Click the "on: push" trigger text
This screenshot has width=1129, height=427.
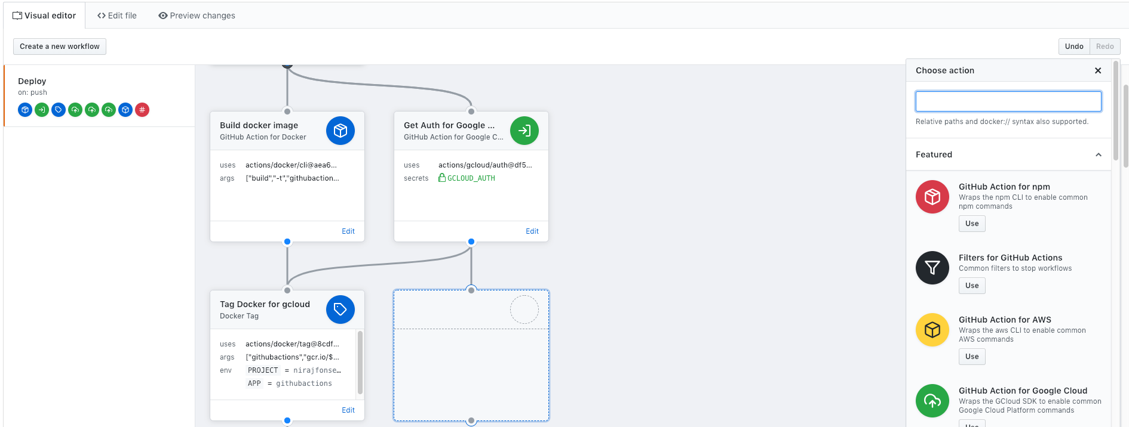[32, 92]
